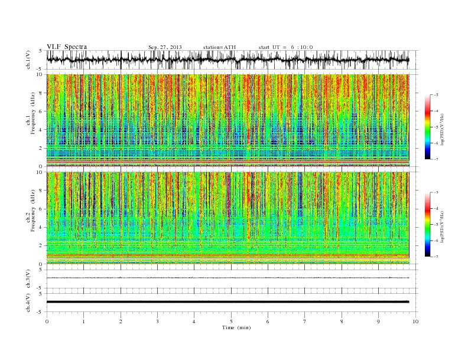Click the ch.3 voltage trace line
Image resolution: width=468 pixels, height=361 pixels.
(227, 278)
